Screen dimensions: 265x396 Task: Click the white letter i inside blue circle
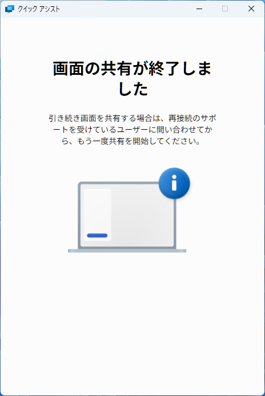click(174, 183)
